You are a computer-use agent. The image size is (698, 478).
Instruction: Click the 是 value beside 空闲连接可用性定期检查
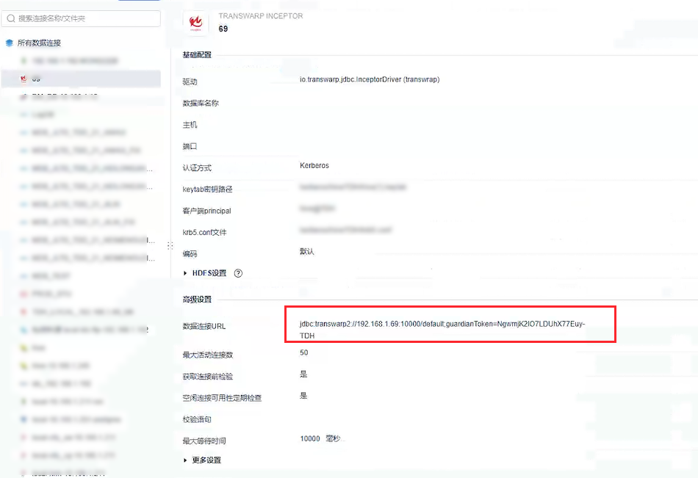click(303, 395)
